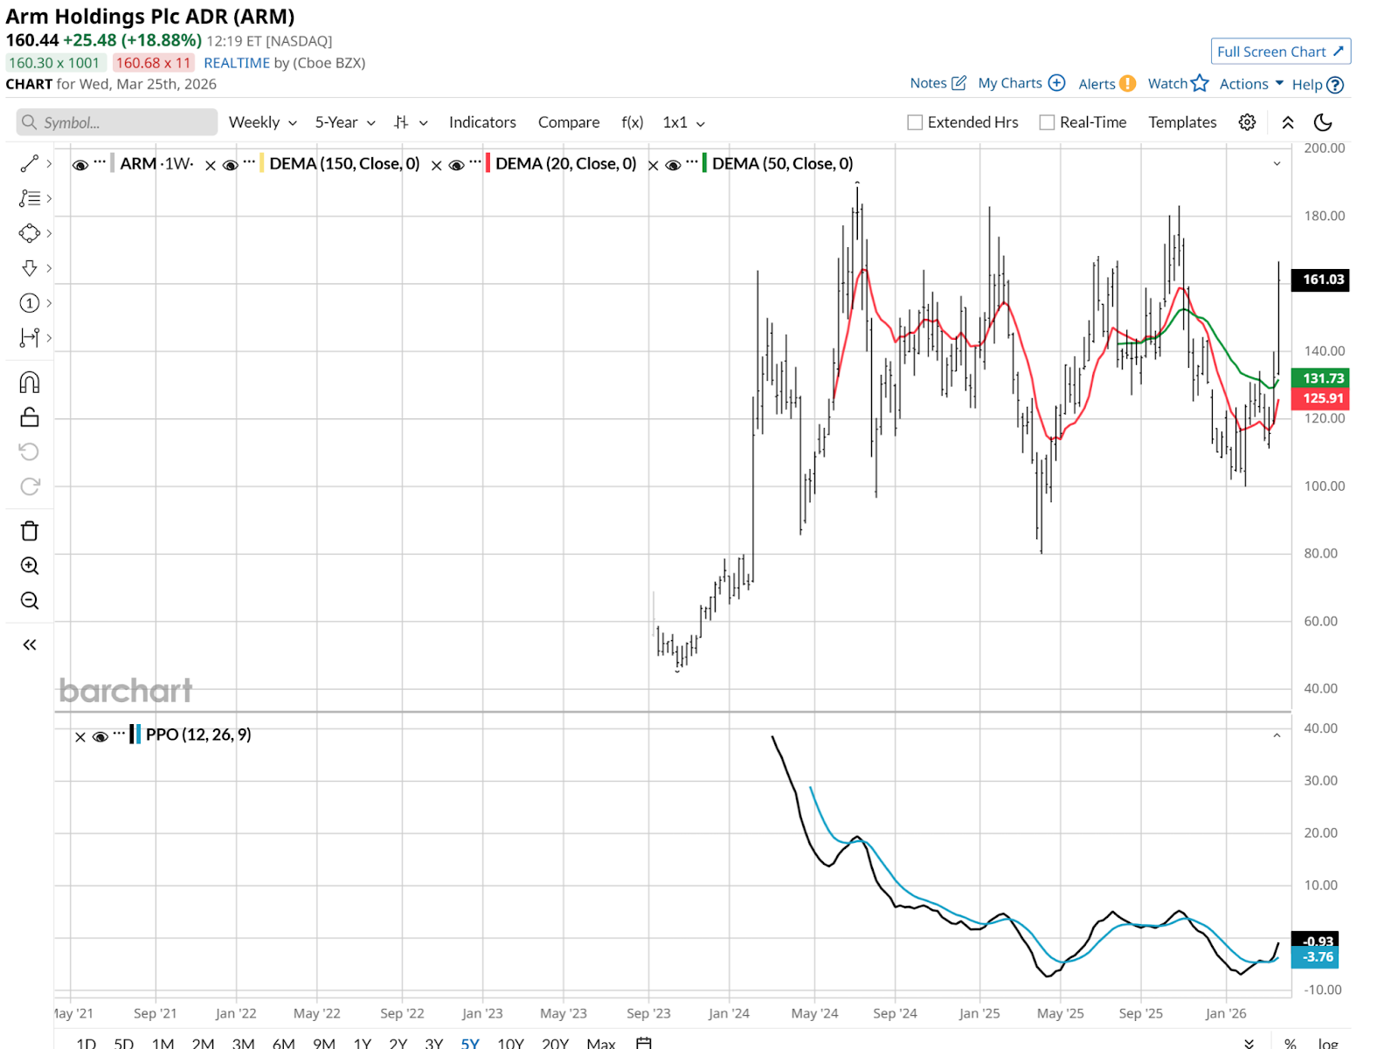1398x1049 pixels.
Task: Select the trend line drawing tool
Action: (x=30, y=163)
